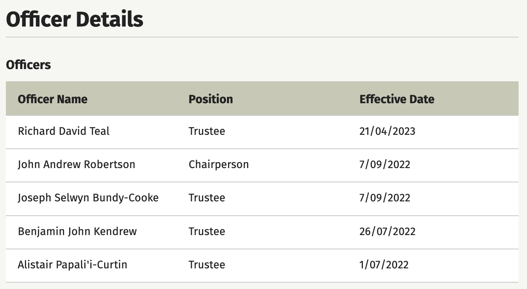Click the Effective Date column header
The height and width of the screenshot is (289, 527).
coord(397,99)
